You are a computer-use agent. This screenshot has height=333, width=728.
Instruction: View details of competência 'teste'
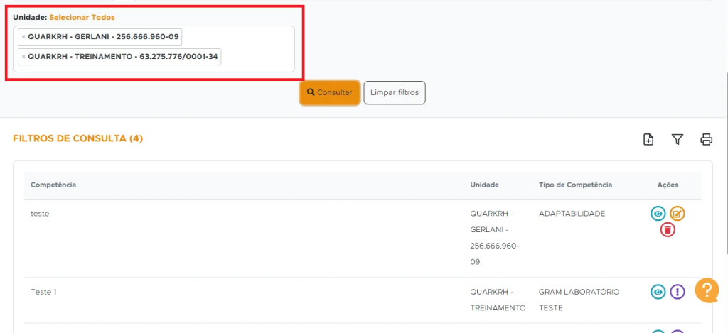[x=658, y=214]
